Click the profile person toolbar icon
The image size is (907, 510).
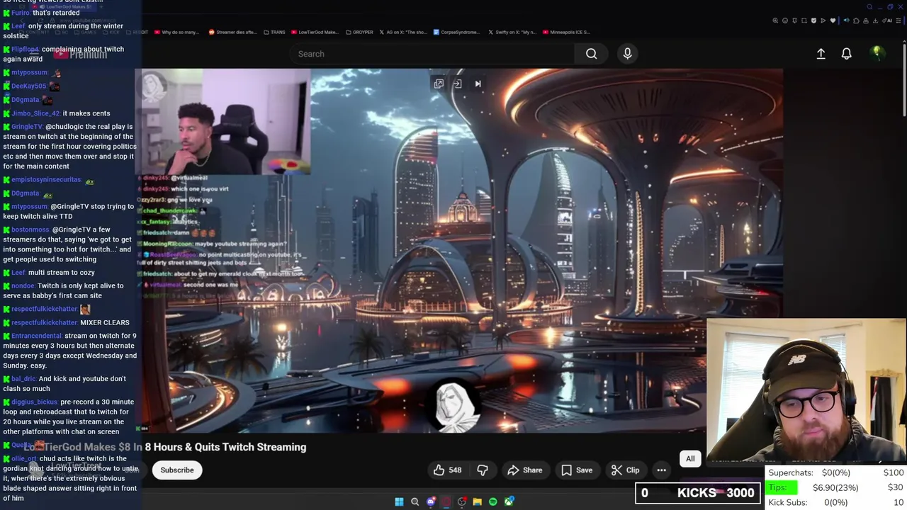[x=866, y=21]
